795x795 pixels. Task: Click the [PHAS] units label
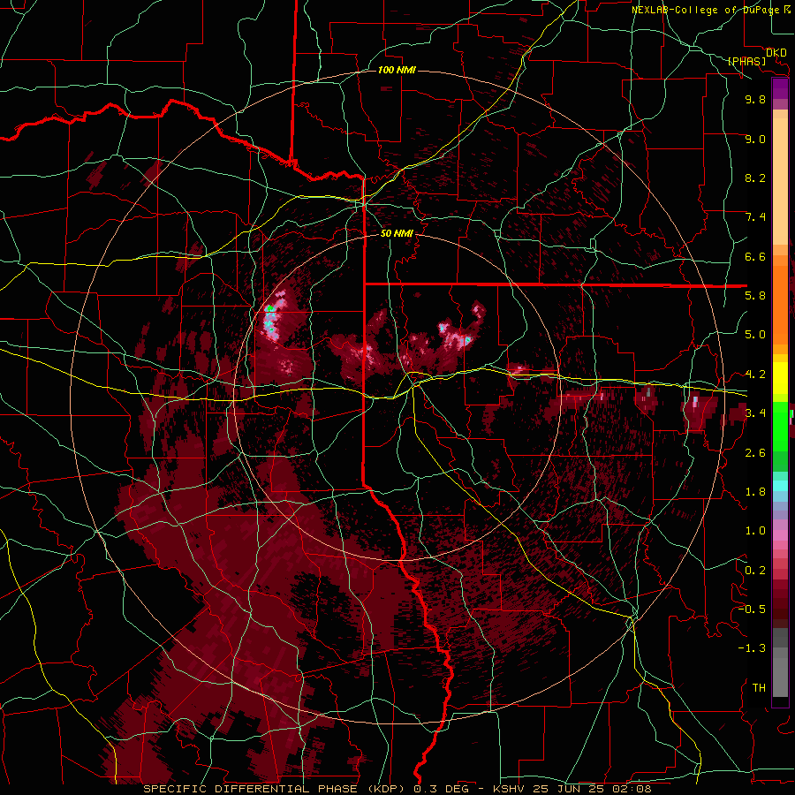click(746, 61)
